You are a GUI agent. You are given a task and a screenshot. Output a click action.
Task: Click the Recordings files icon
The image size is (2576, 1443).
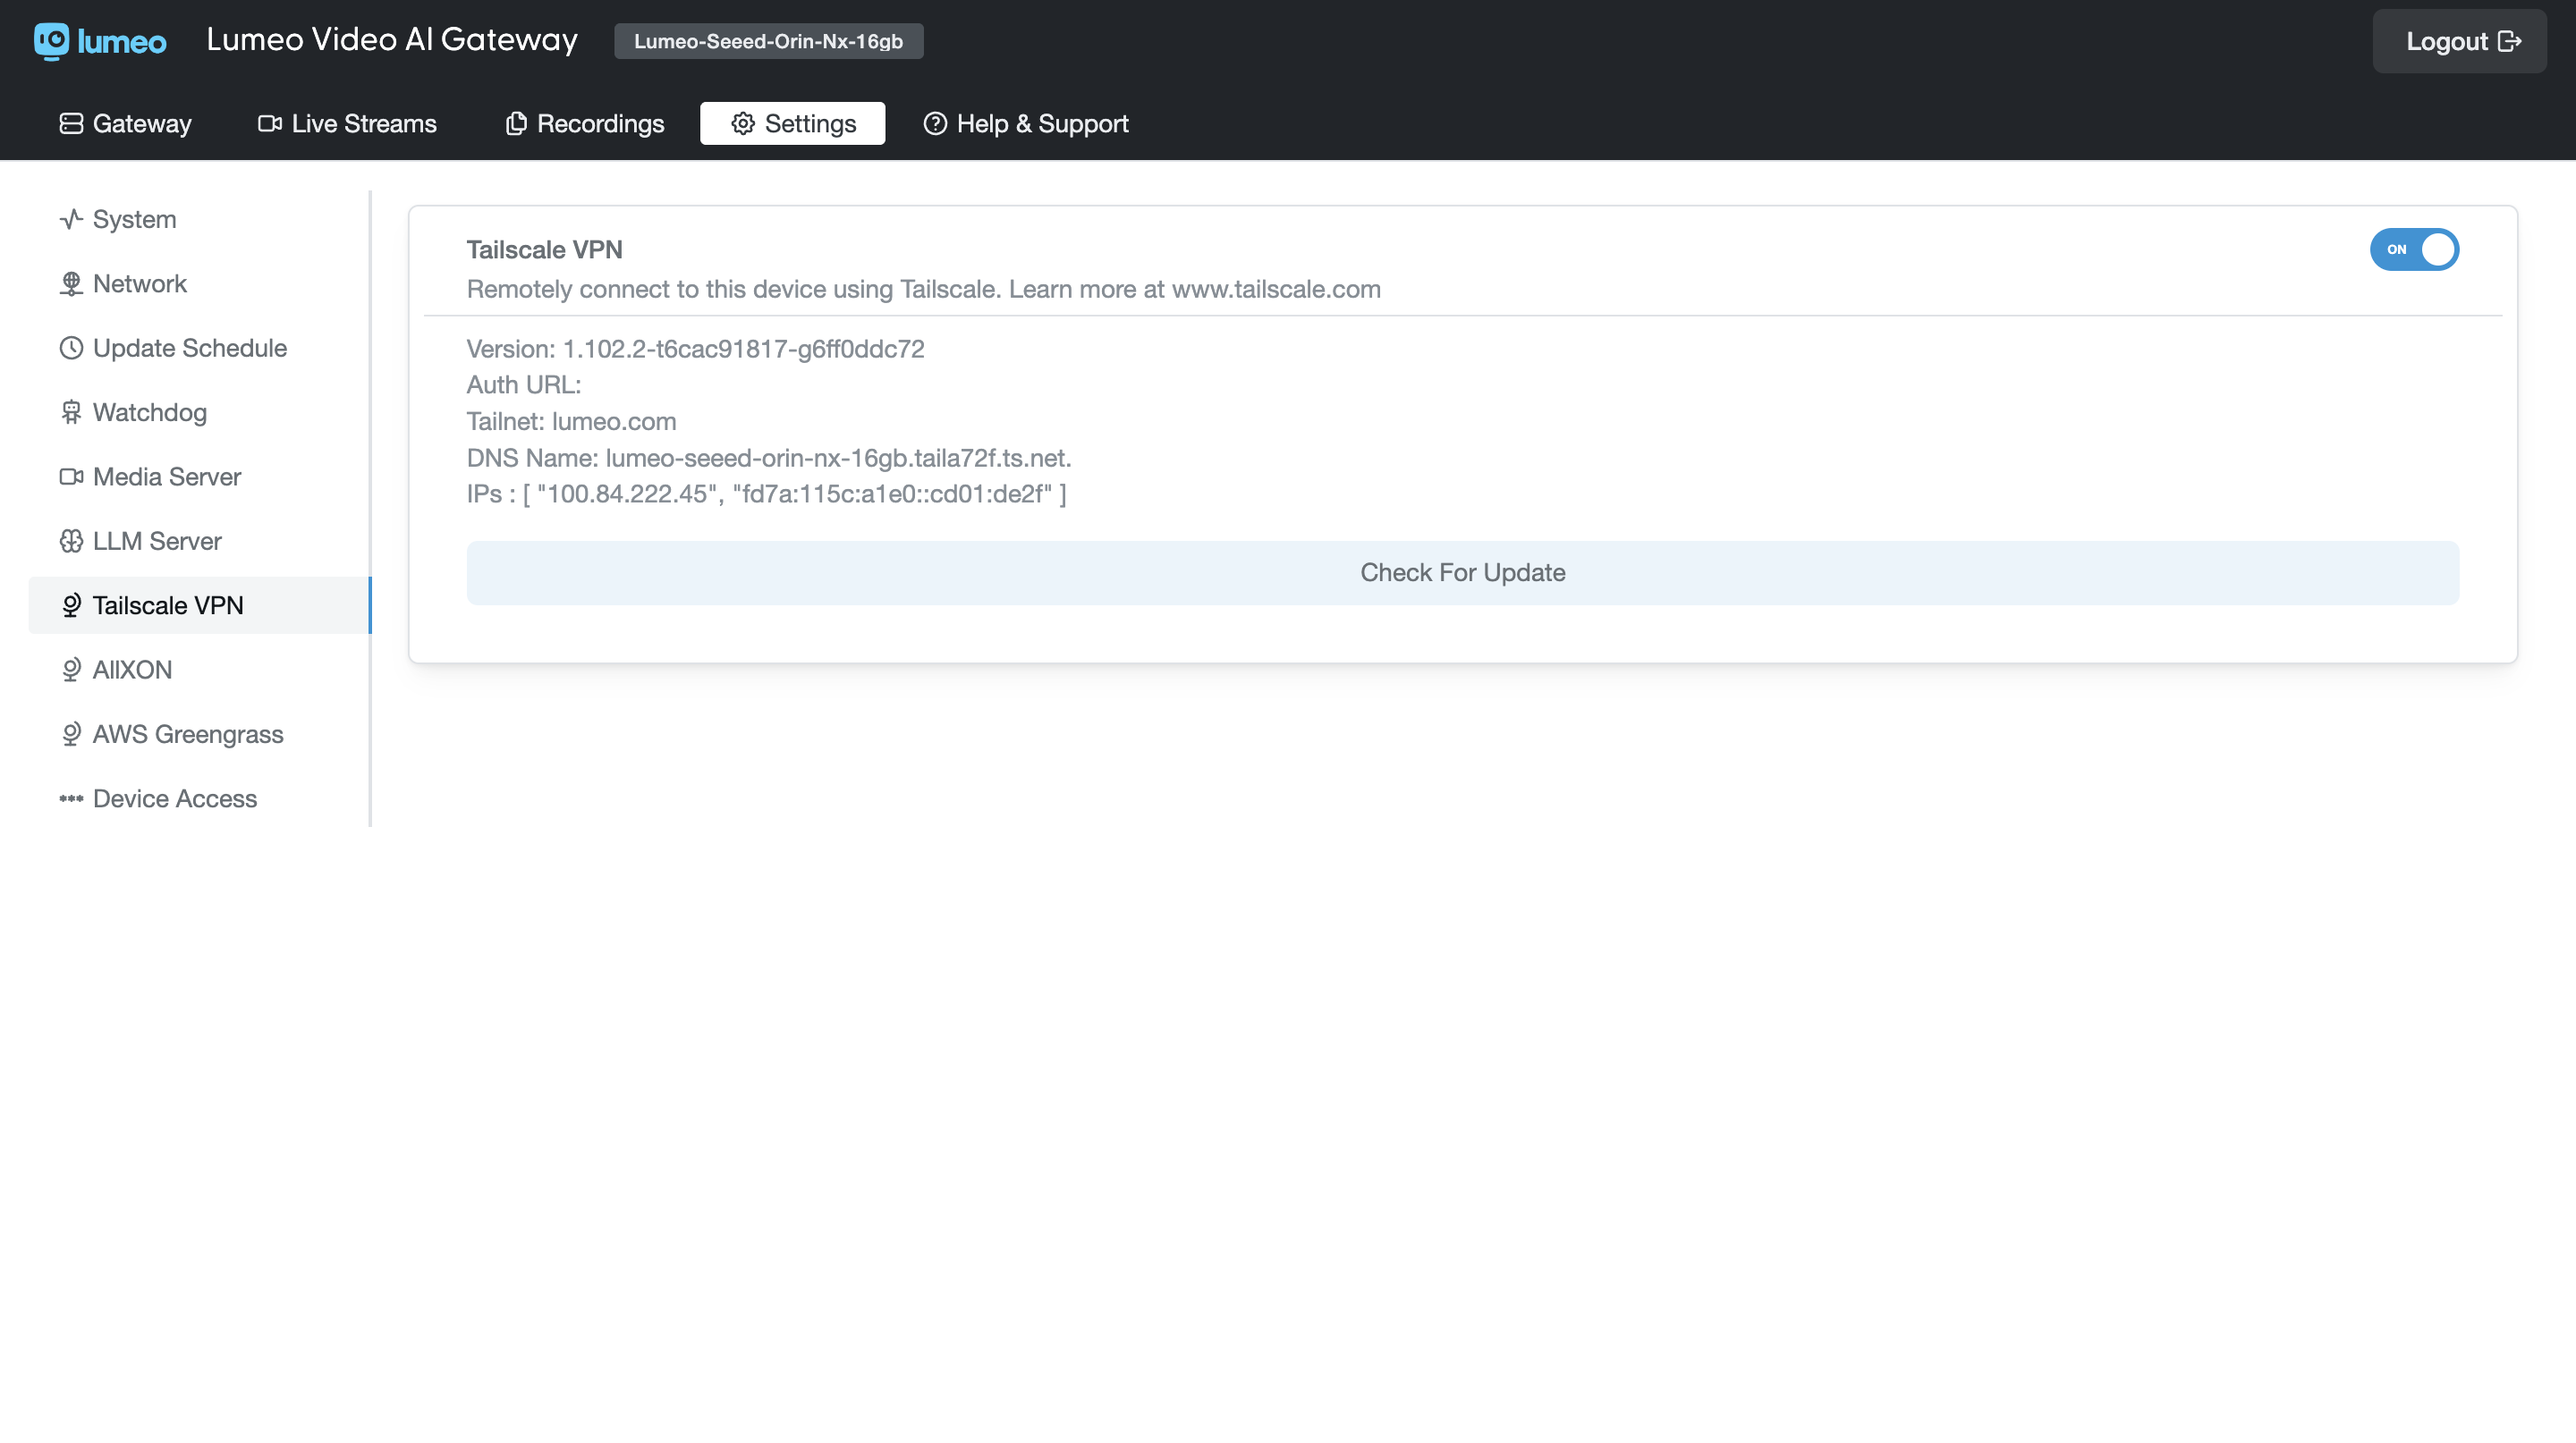(516, 124)
